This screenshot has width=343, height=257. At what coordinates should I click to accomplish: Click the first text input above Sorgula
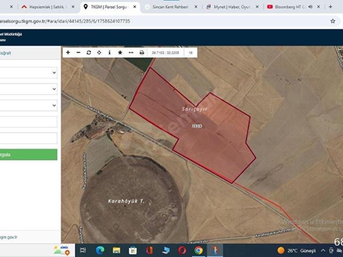pos(28,122)
